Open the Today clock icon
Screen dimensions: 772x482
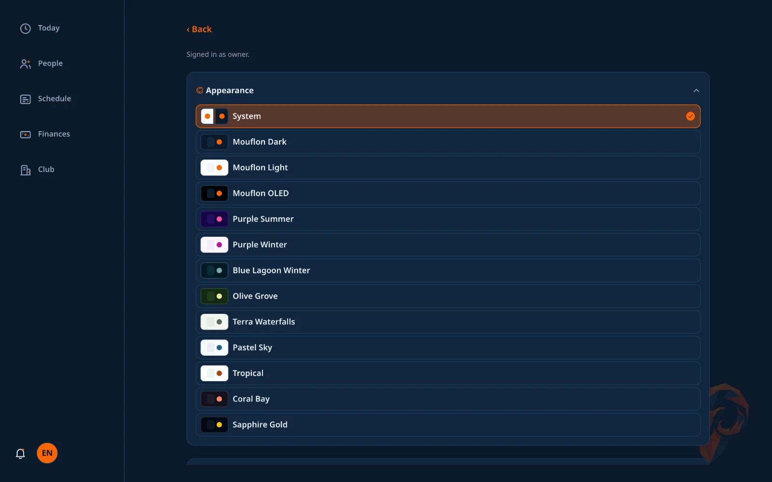point(26,28)
